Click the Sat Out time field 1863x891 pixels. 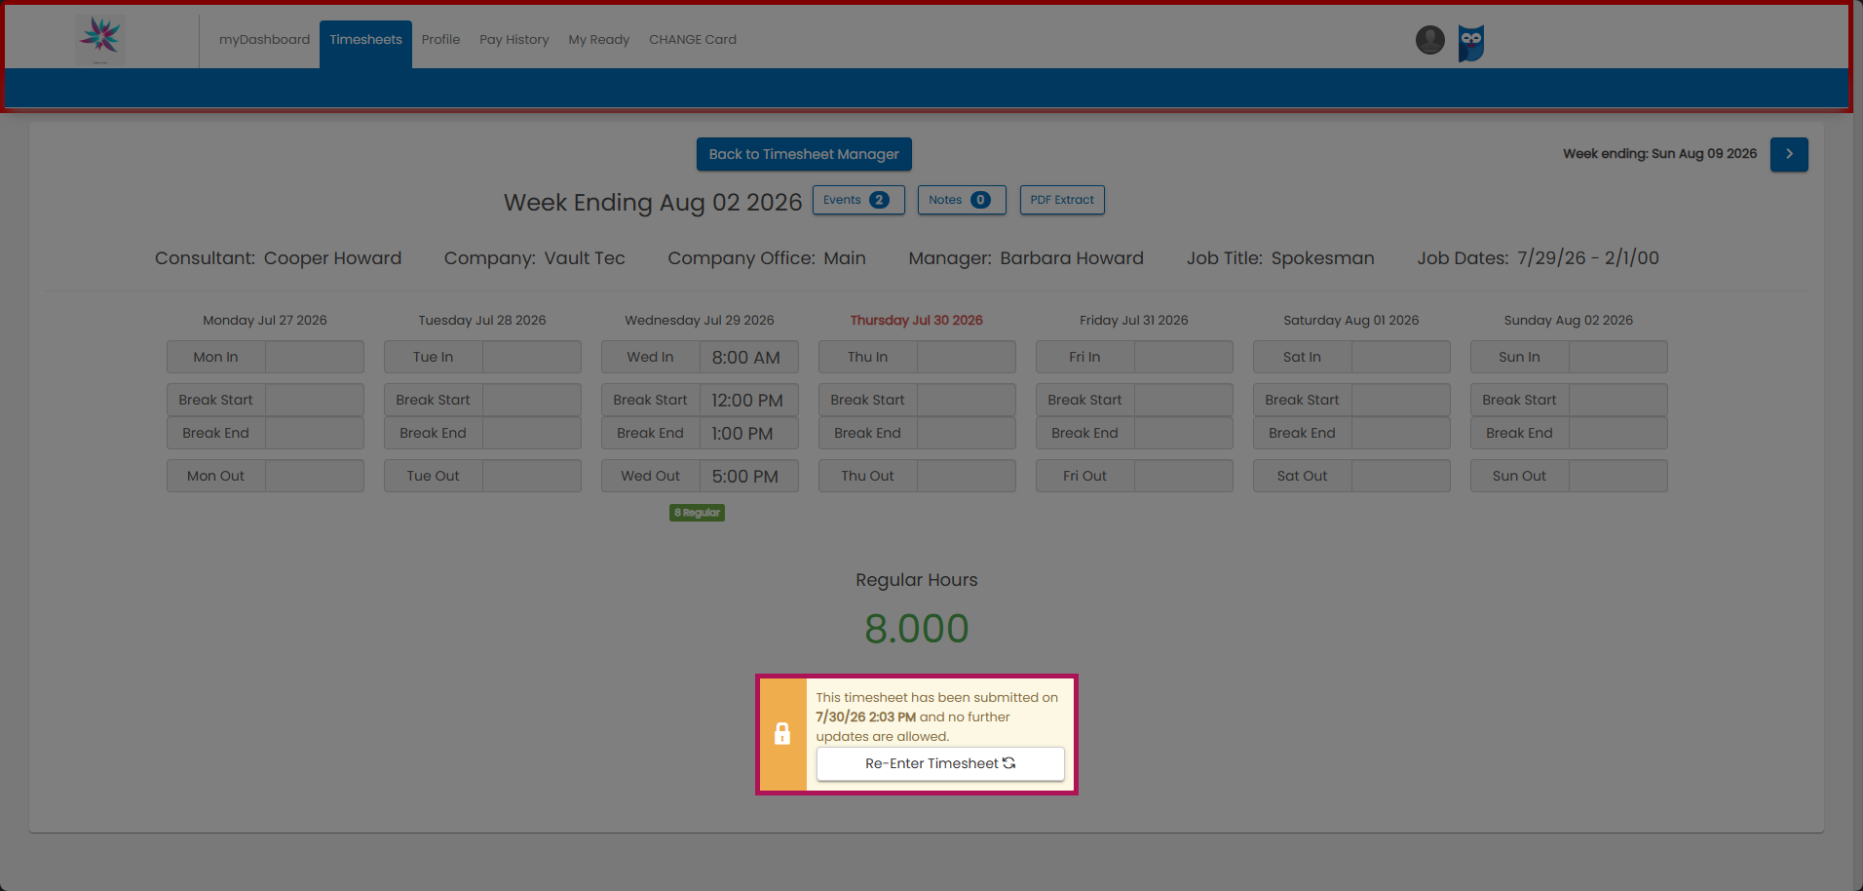point(1400,476)
